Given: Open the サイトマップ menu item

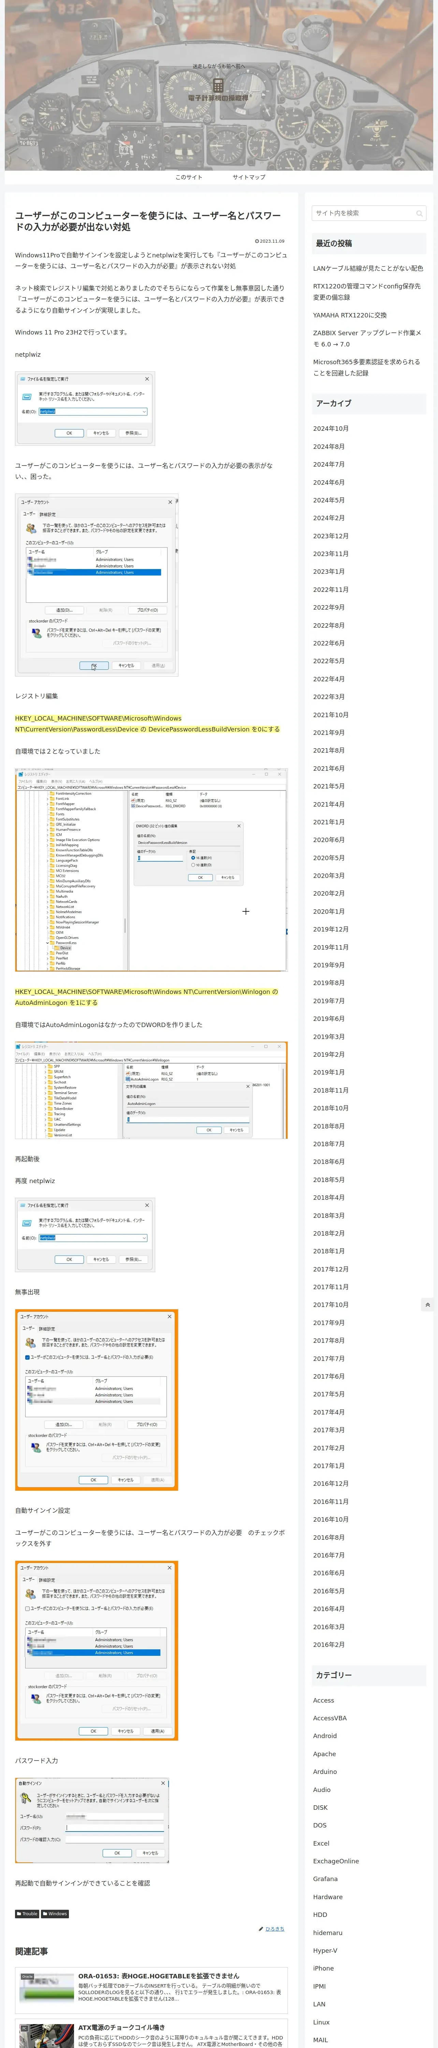Looking at the screenshot, I should (x=249, y=177).
